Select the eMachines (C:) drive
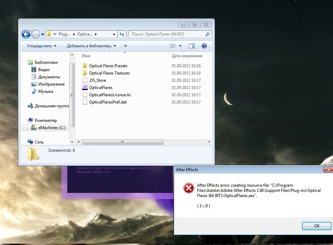The width and height of the screenshot is (333, 245). (52, 127)
